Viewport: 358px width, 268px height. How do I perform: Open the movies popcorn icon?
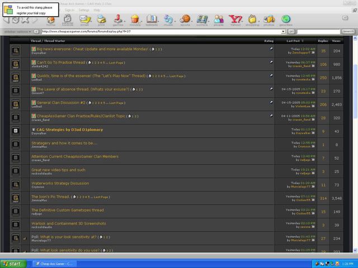point(135,19)
